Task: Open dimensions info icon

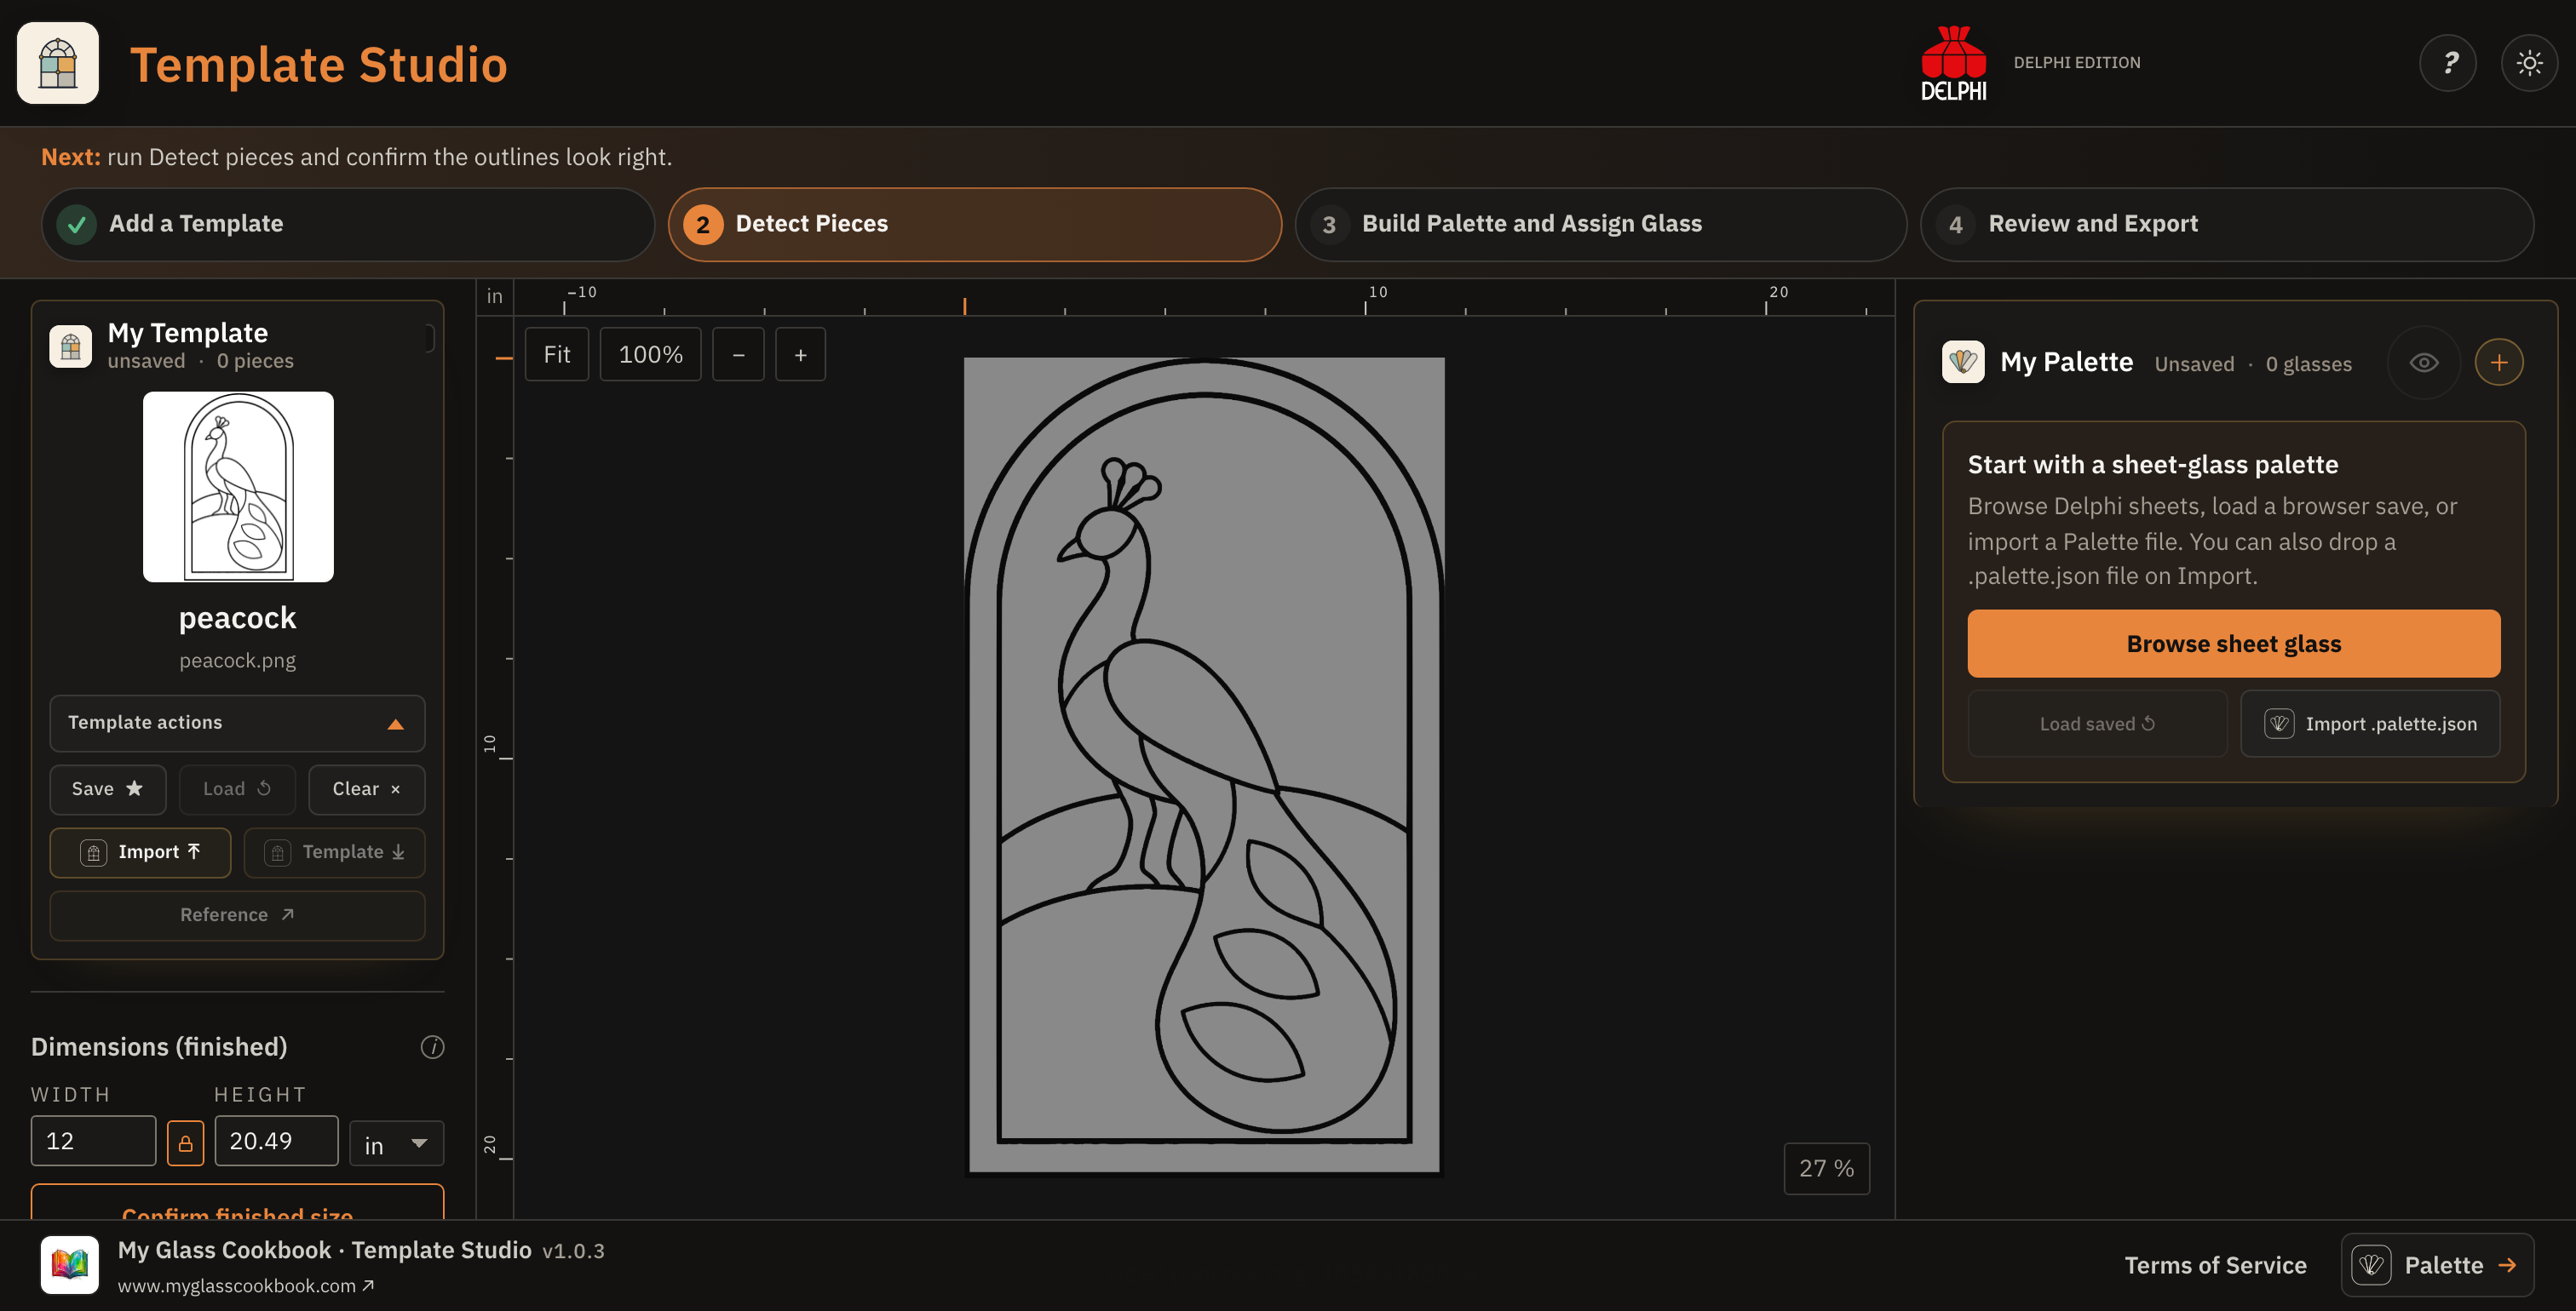Action: [432, 1046]
